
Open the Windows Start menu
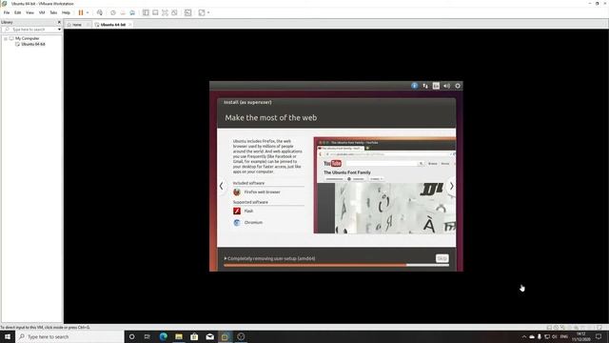[x=8, y=336]
